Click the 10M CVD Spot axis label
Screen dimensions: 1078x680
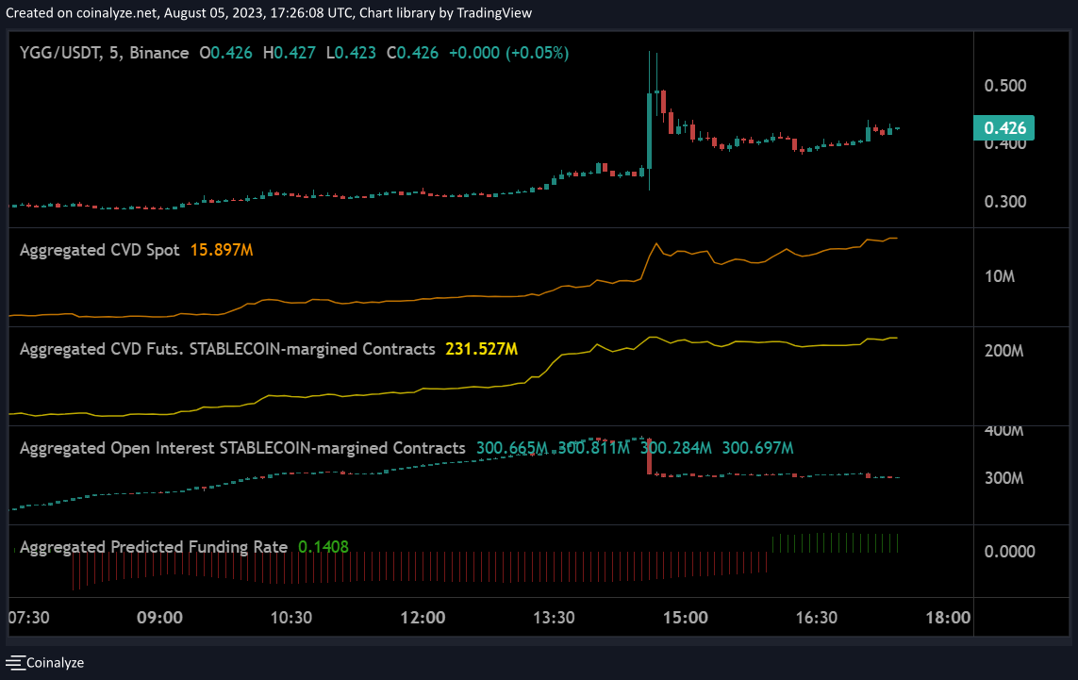click(999, 276)
